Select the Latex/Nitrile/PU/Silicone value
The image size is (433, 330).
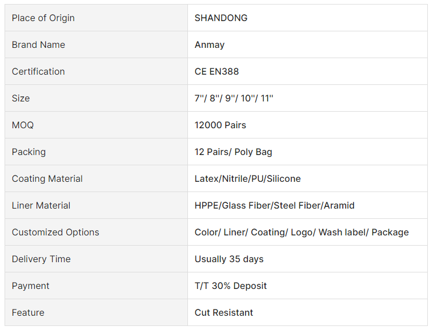[x=248, y=178]
